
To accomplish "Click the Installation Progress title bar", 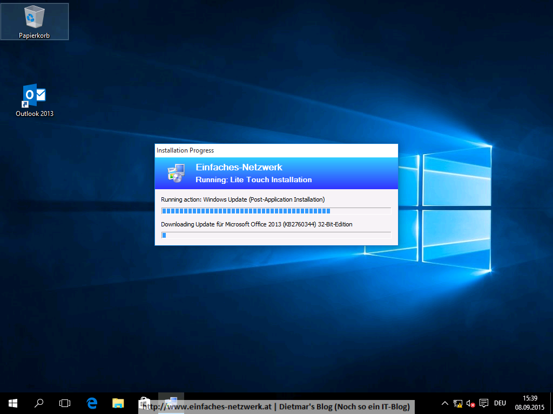I will coord(276,150).
